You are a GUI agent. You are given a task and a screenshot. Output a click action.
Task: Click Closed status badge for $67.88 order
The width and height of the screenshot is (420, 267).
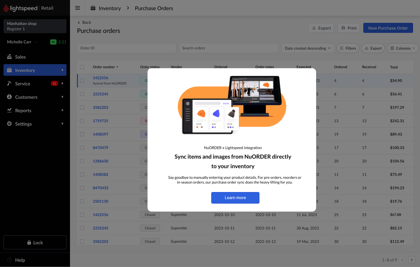(x=150, y=215)
